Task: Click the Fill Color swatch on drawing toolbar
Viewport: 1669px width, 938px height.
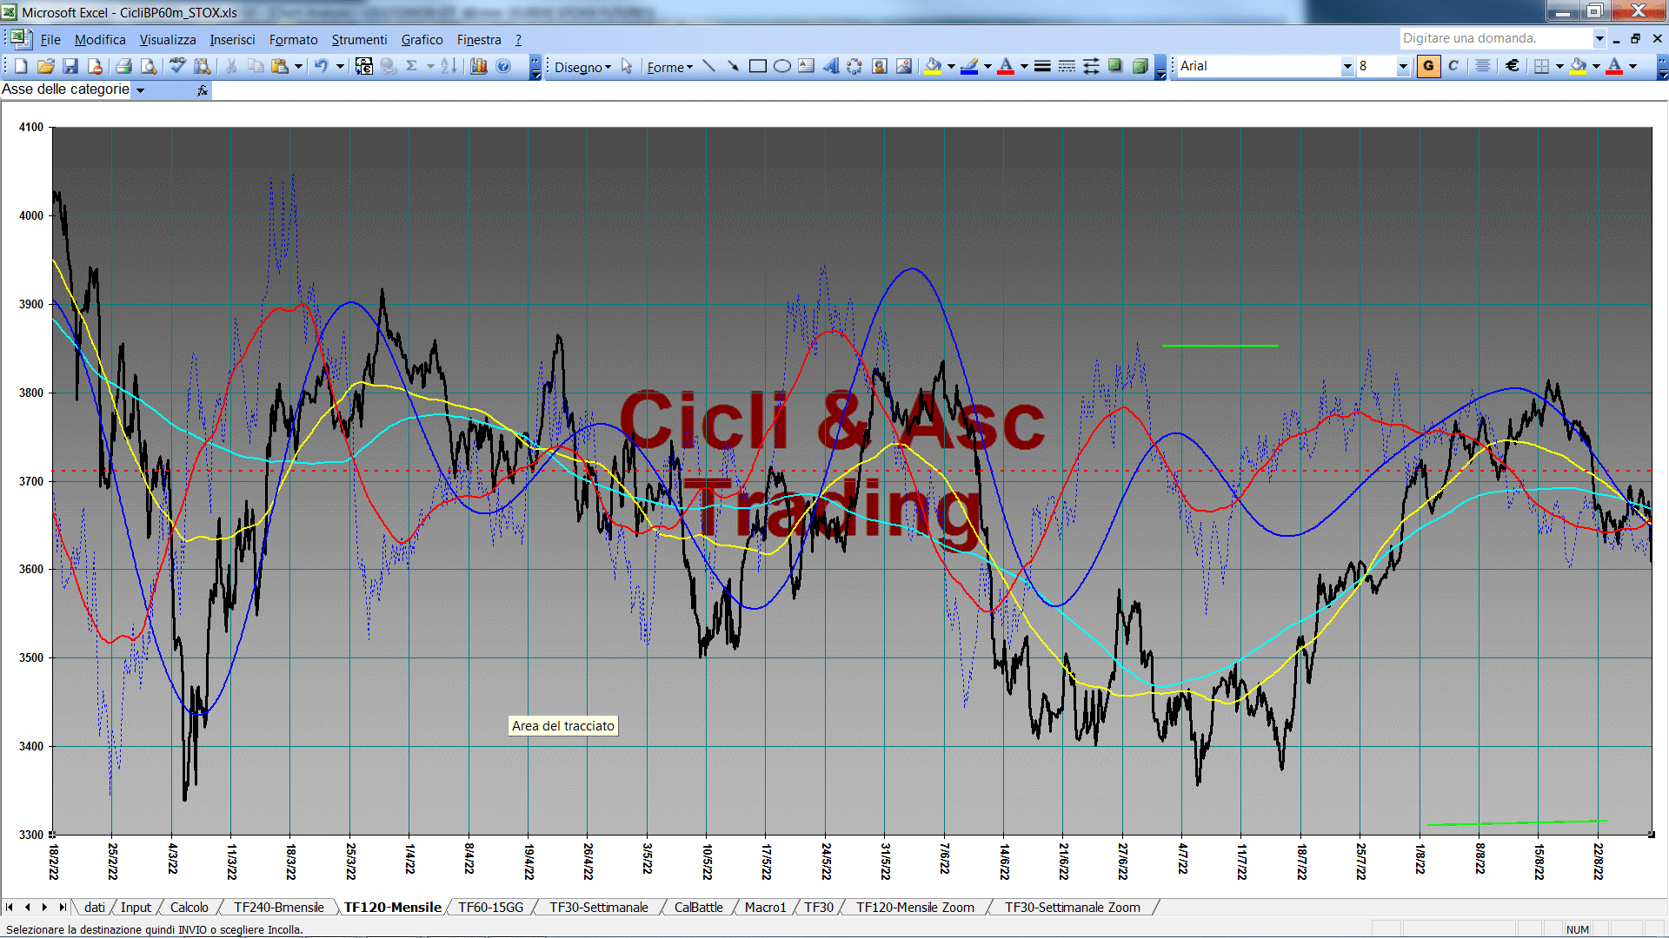Action: coord(933,66)
